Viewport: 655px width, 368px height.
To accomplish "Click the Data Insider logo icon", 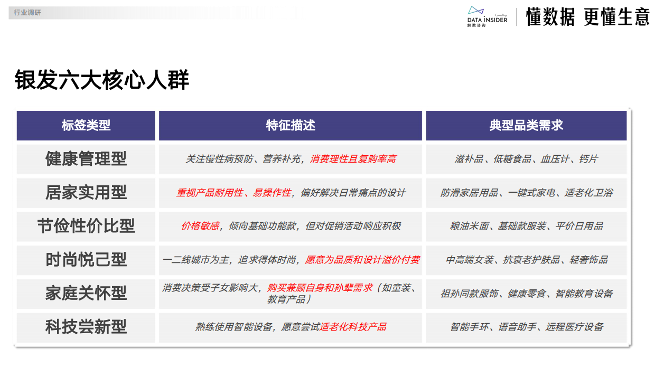I will point(487,16).
